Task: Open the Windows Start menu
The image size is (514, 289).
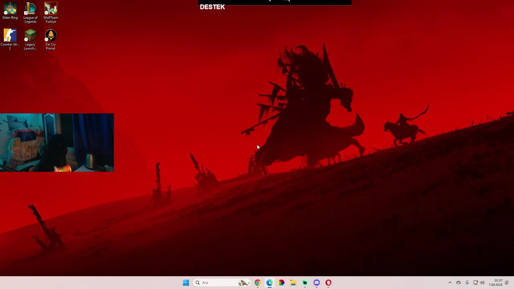Action: [186, 283]
